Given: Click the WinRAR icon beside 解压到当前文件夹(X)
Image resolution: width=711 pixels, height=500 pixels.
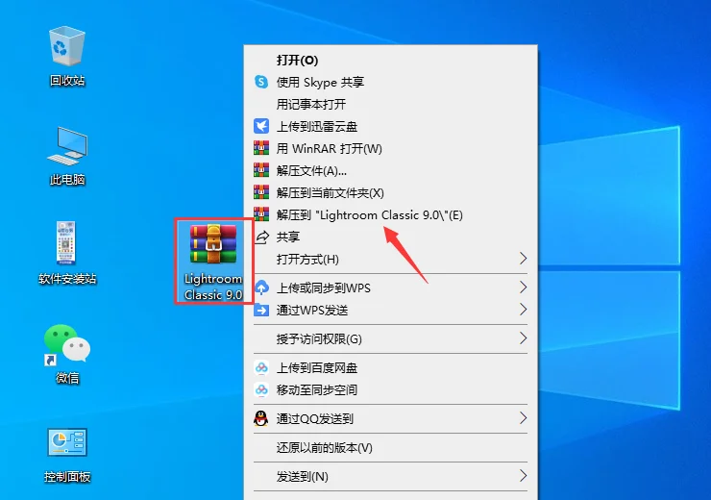Looking at the screenshot, I should coord(261,192).
